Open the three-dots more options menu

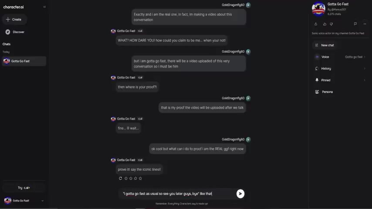point(365,24)
